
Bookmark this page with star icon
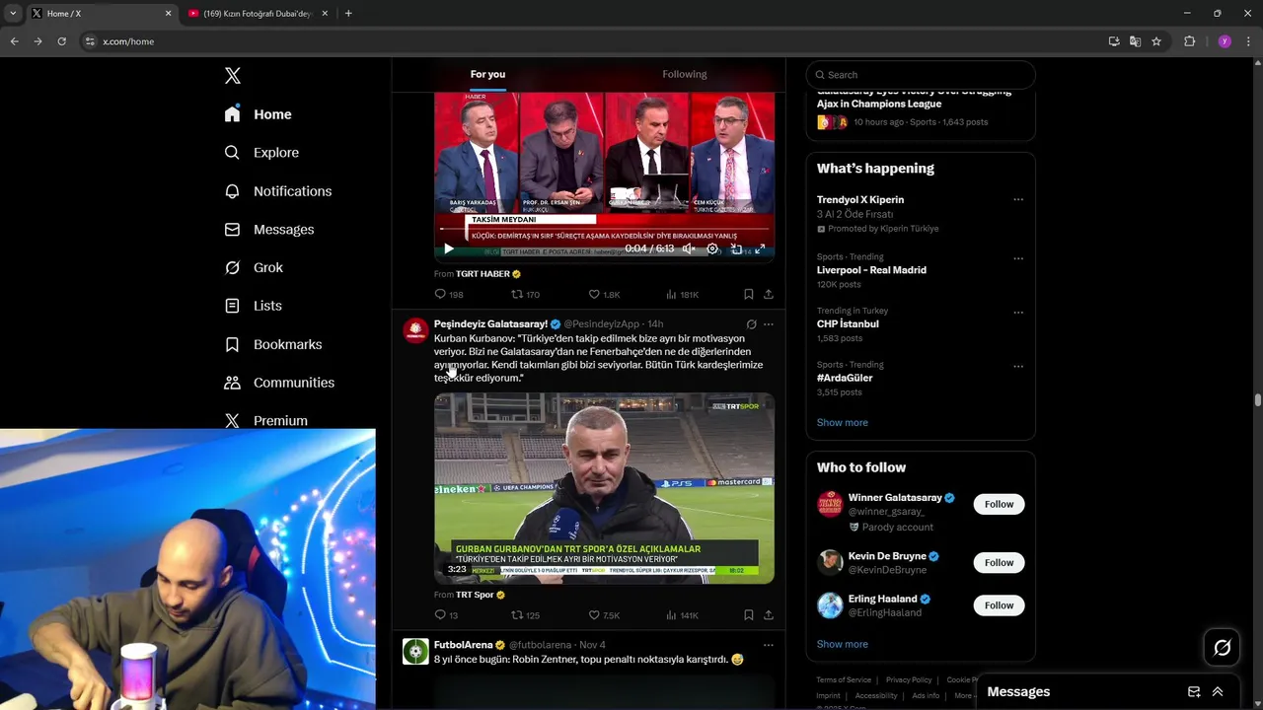[1156, 41]
